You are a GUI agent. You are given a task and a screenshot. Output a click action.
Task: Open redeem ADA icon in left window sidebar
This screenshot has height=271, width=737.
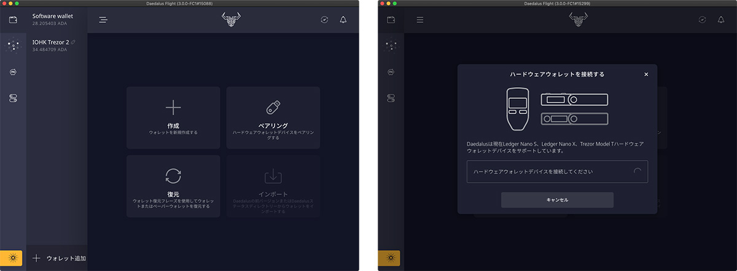pos(13,72)
